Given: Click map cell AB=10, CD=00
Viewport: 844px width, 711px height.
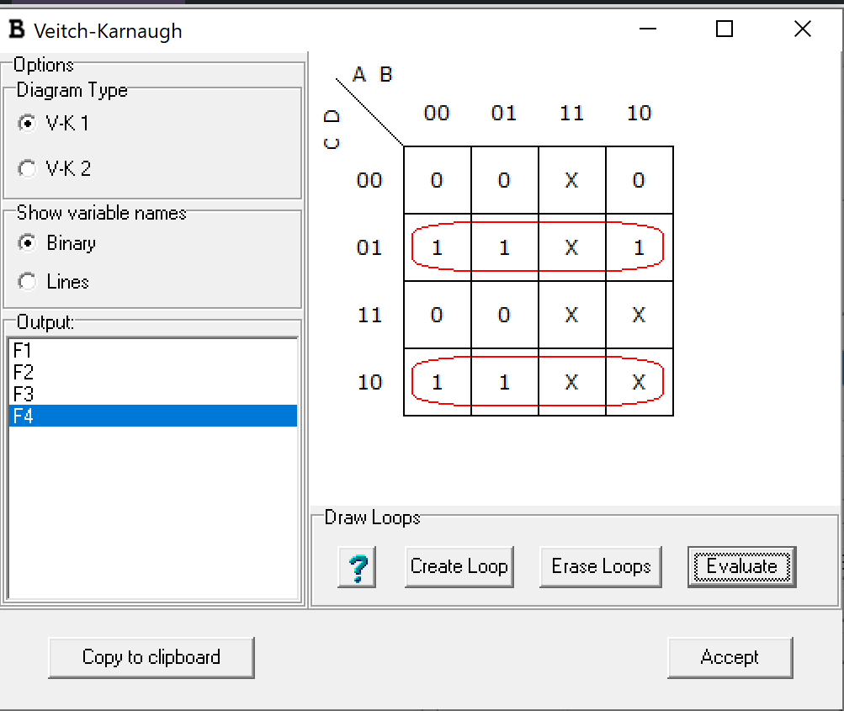Looking at the screenshot, I should pyautogui.click(x=639, y=180).
